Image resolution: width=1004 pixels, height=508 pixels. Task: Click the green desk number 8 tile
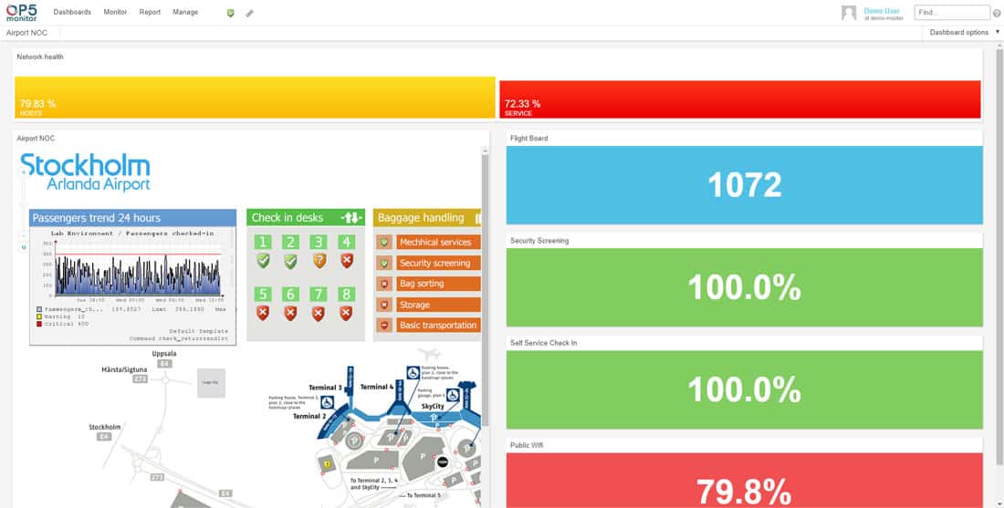click(x=347, y=295)
